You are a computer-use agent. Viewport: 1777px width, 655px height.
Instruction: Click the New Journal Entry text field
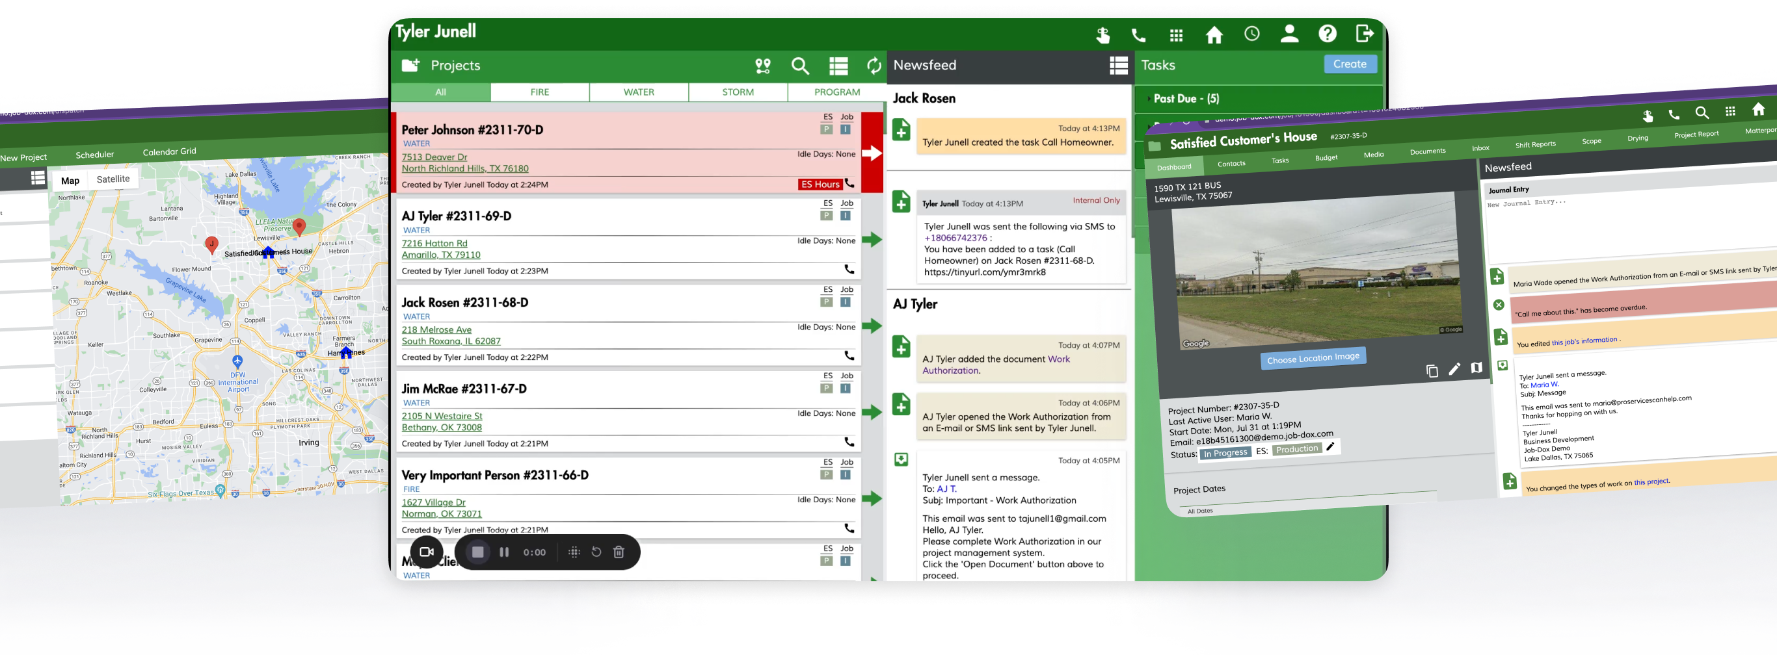(x=1628, y=227)
